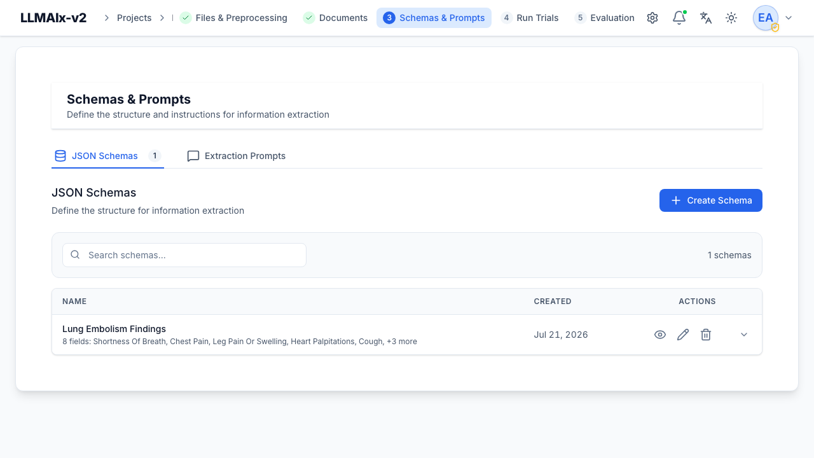This screenshot has height=458, width=814.
Task: Toggle light/dark theme sun icon
Action: (x=731, y=18)
